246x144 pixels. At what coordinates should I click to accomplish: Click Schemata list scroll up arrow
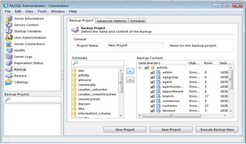click(121, 70)
